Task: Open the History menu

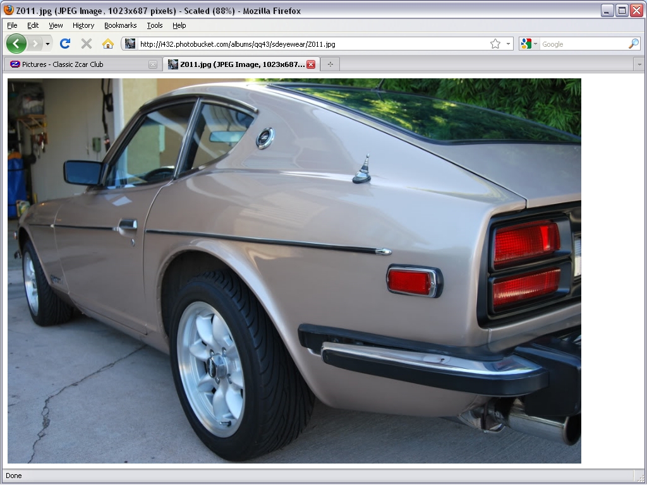Action: coord(83,25)
